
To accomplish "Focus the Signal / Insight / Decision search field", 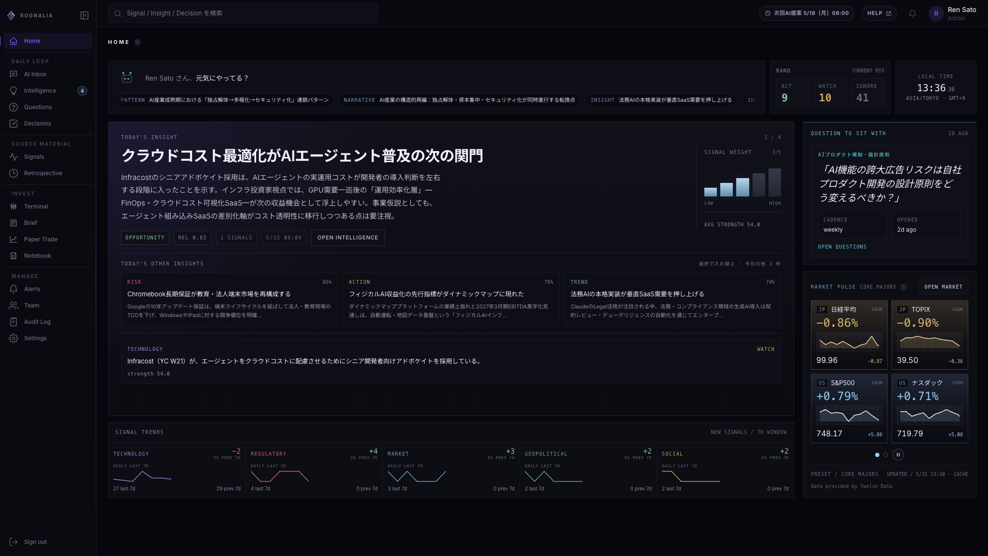I will point(243,14).
